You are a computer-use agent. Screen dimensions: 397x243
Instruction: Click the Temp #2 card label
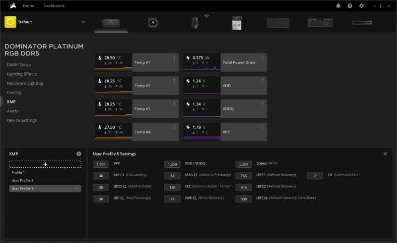[x=142, y=86]
